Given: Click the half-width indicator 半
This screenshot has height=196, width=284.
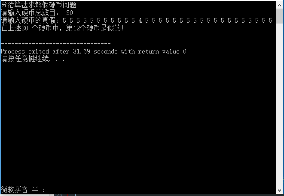Looking at the screenshot, I should point(35,190).
